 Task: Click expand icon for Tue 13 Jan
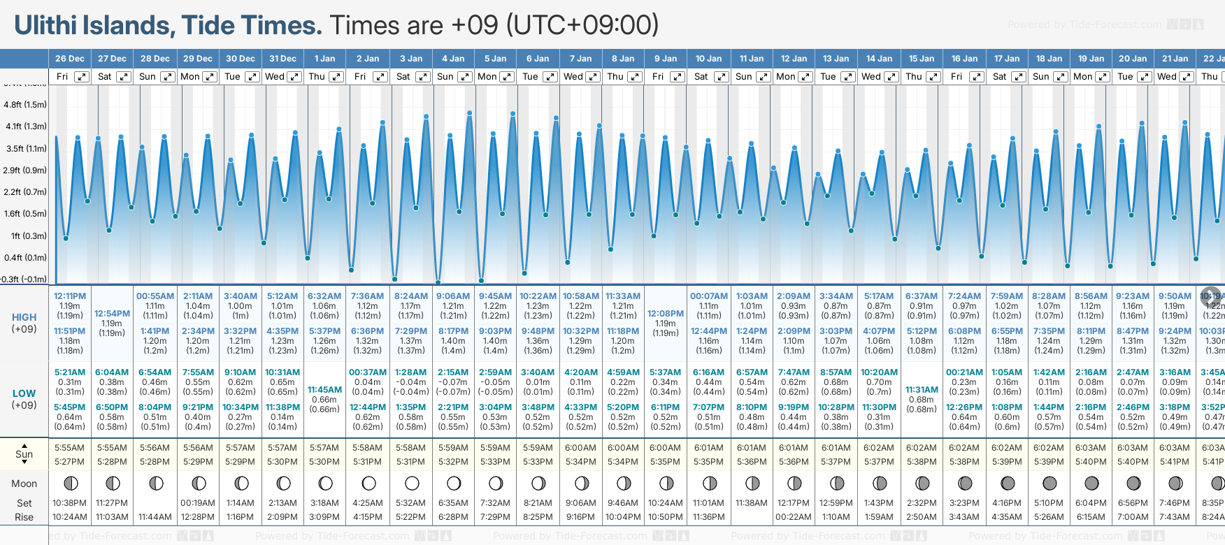847,77
